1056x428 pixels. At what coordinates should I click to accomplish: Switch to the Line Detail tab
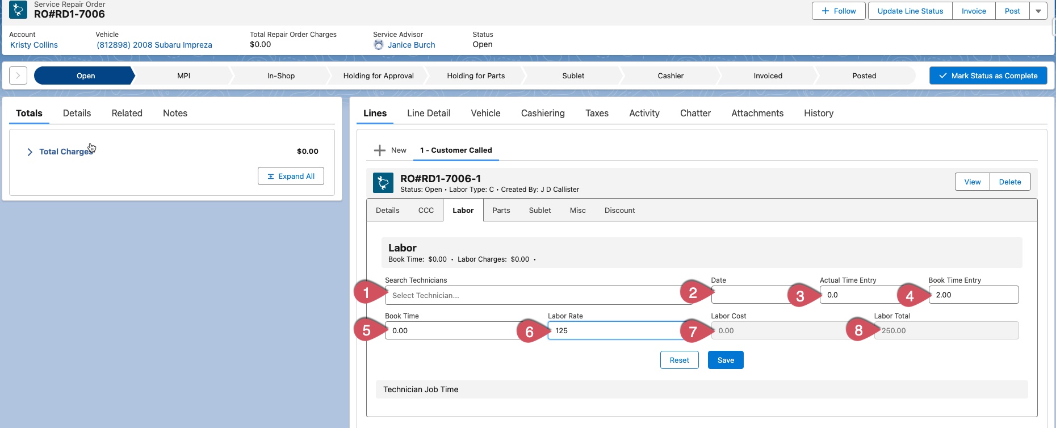[x=429, y=113]
